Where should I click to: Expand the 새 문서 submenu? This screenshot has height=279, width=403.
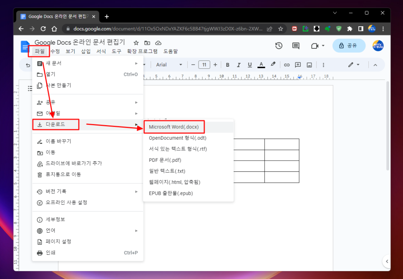[x=88, y=63]
